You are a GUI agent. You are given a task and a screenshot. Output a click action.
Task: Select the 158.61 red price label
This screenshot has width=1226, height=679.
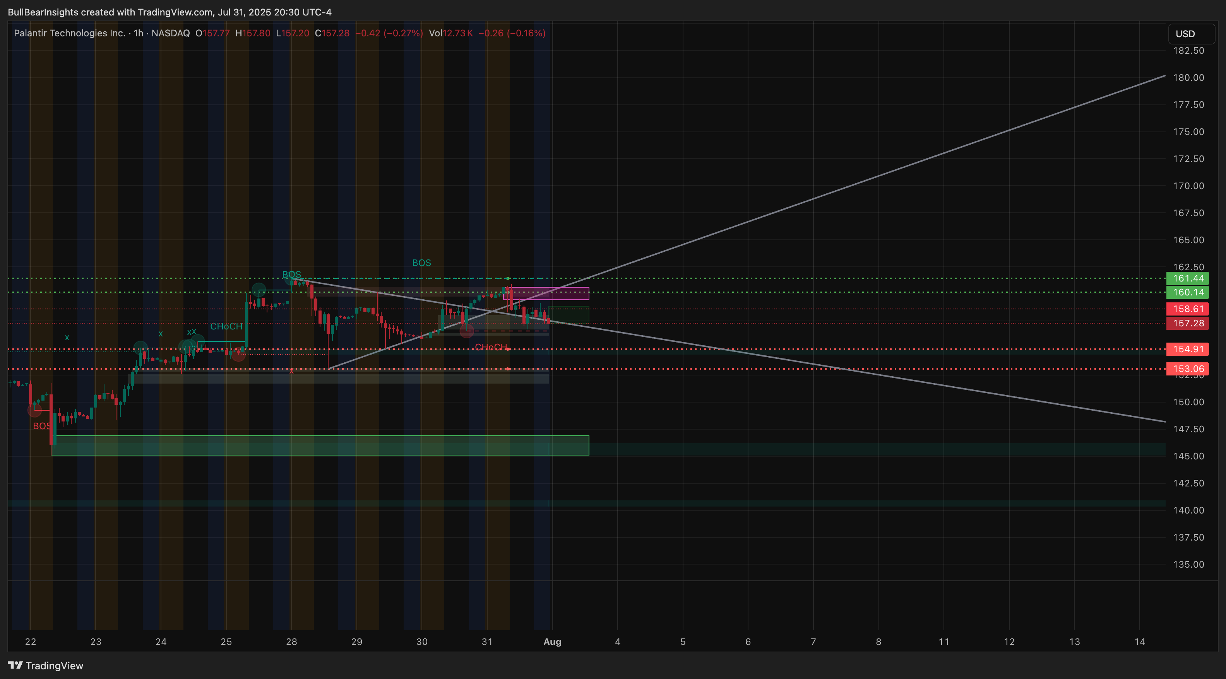point(1187,309)
